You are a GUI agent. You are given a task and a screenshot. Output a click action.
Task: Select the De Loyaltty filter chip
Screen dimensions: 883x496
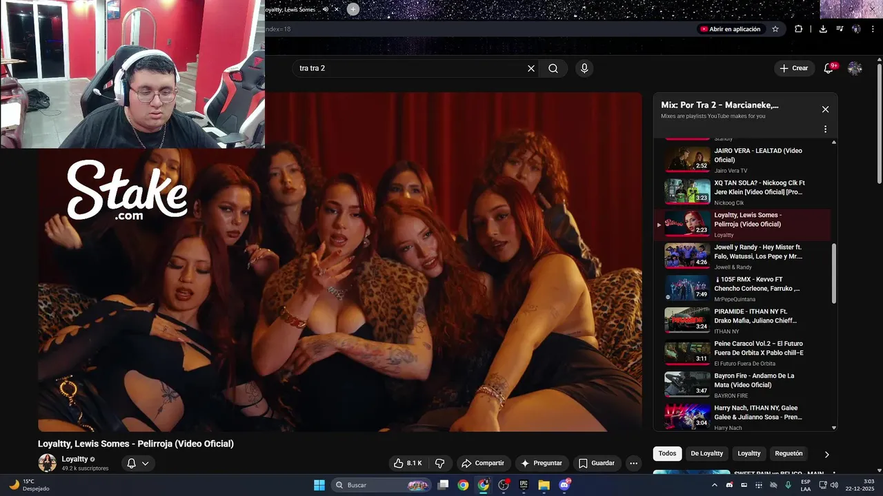click(x=707, y=453)
